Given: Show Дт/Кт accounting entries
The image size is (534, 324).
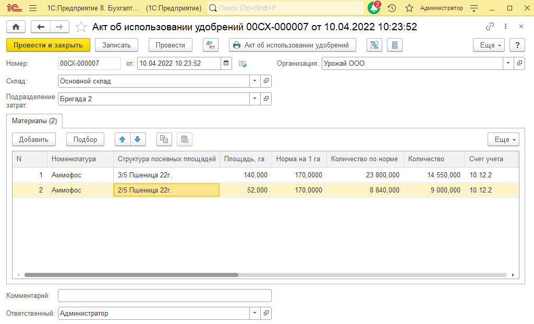Looking at the screenshot, I should pos(211,45).
